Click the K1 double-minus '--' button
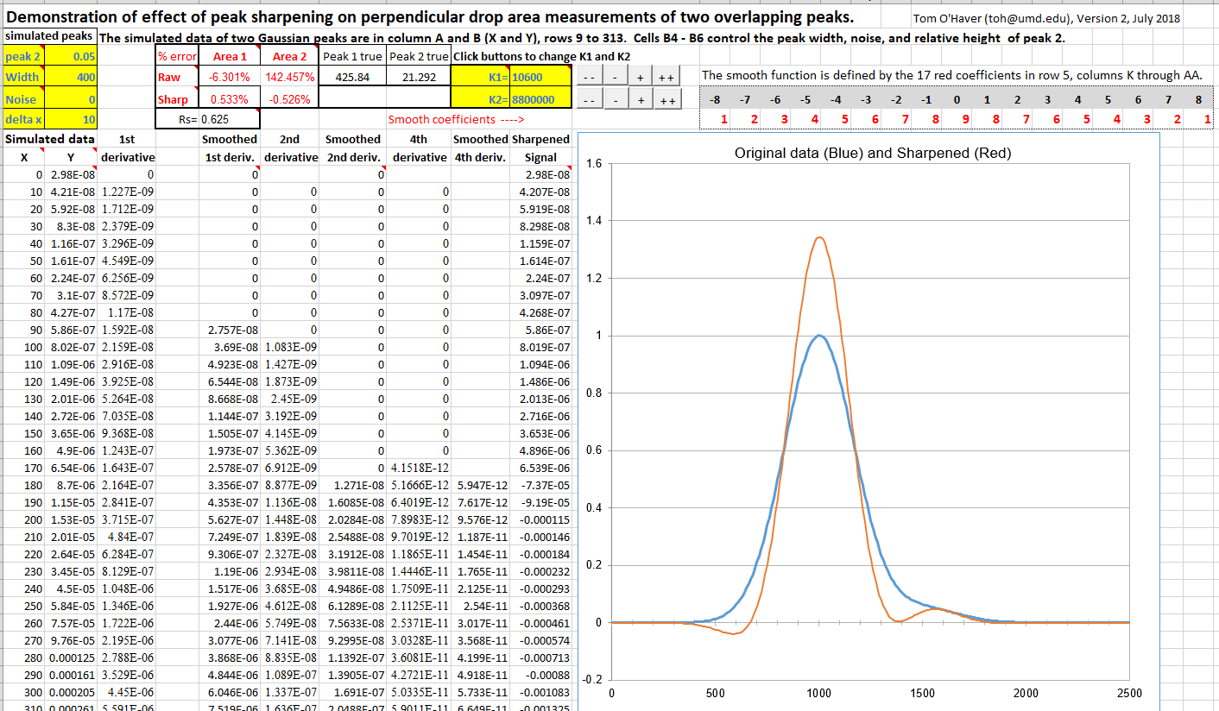The image size is (1219, 711). (x=588, y=78)
